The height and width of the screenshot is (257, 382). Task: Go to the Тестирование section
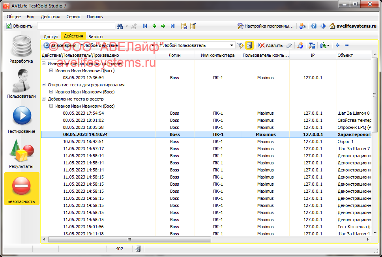21,119
